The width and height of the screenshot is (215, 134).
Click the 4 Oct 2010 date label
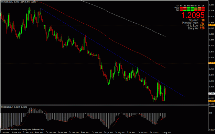pos(4,133)
